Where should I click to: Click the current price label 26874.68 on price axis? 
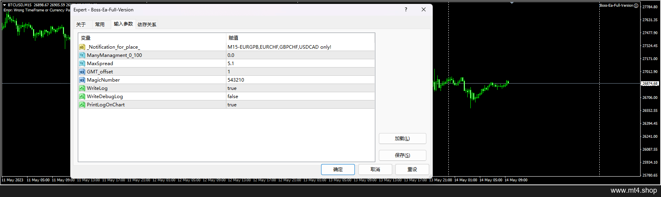pos(650,84)
